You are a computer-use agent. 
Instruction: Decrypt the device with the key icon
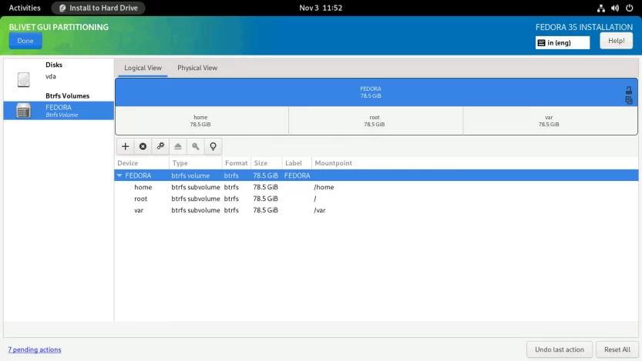click(x=195, y=146)
